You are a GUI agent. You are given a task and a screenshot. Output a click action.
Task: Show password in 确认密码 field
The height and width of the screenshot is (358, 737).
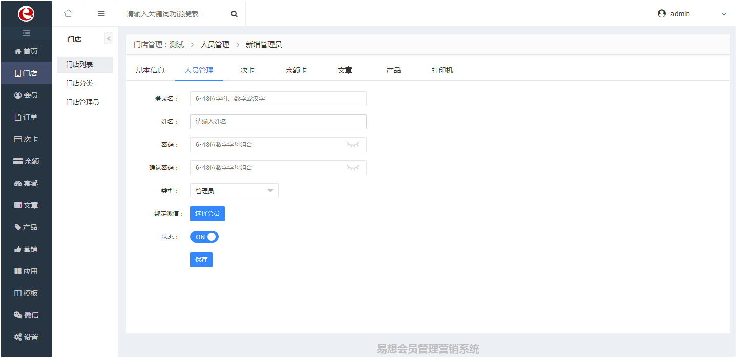353,168
